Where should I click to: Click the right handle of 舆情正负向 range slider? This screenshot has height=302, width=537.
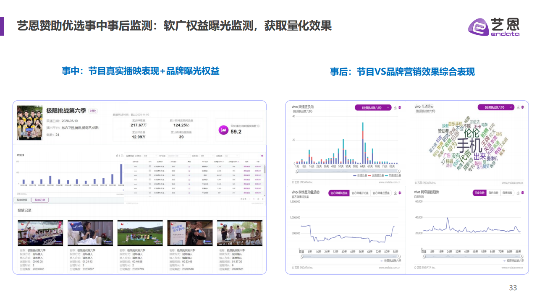(398, 171)
